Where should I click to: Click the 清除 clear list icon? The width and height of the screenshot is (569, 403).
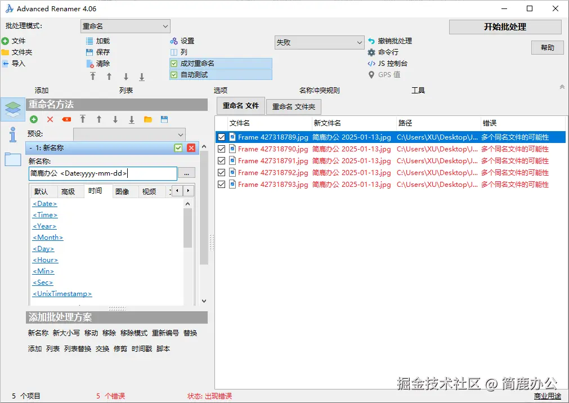[89, 64]
